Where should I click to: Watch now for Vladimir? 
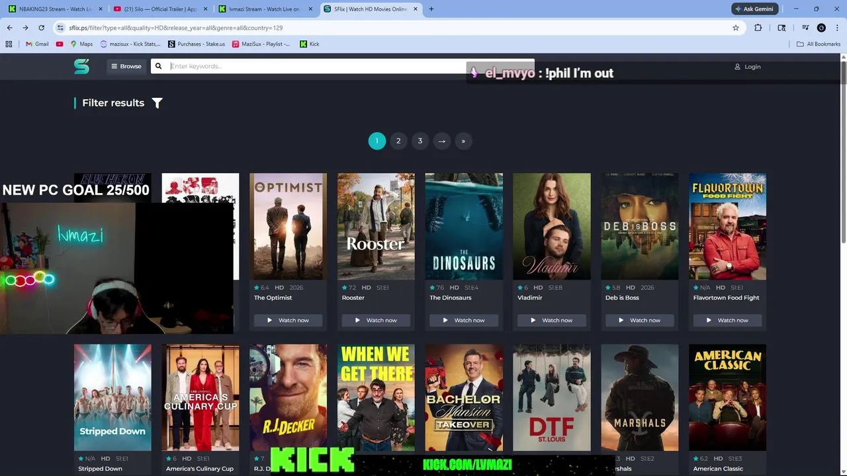click(552, 320)
